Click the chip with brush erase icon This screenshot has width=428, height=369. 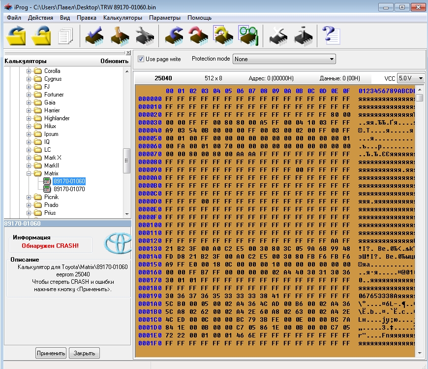pos(120,36)
